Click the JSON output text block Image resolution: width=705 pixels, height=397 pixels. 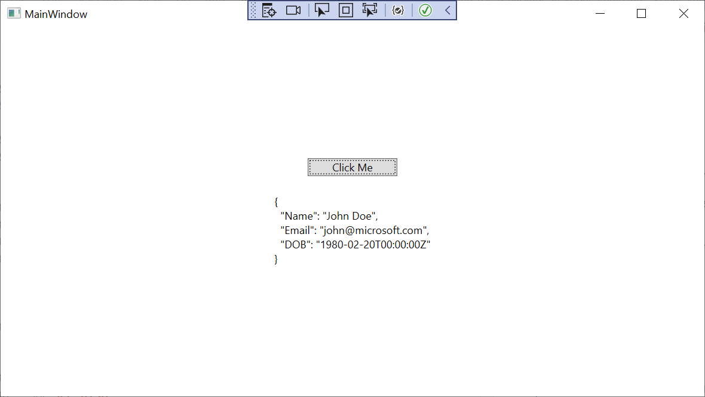tap(352, 230)
